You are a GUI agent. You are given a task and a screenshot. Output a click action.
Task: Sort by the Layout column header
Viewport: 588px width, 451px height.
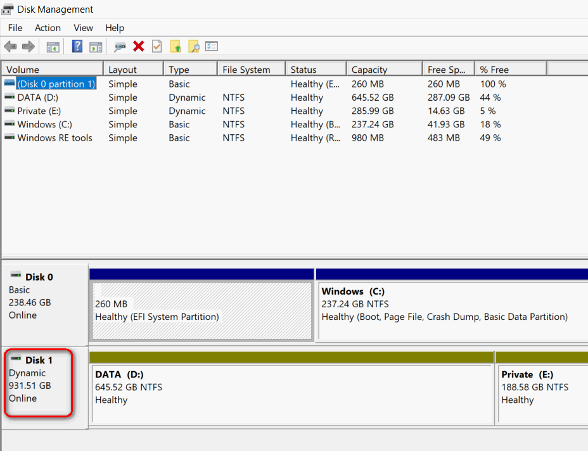point(134,69)
